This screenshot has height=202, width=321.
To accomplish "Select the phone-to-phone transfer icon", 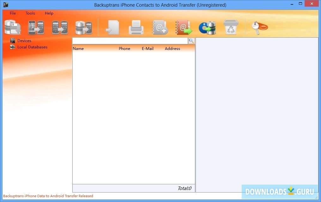I will [x=36, y=28].
